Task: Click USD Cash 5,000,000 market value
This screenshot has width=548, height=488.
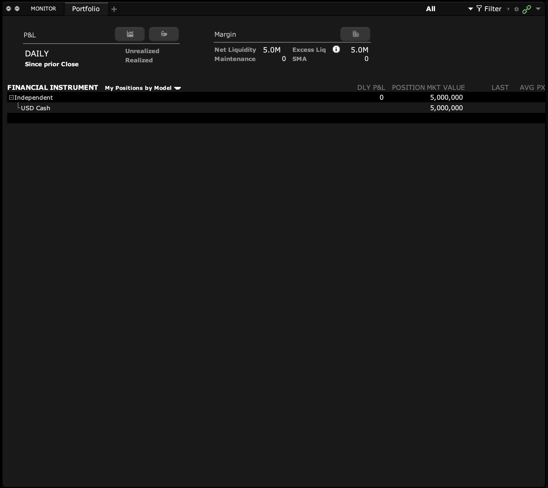Action: tap(446, 108)
